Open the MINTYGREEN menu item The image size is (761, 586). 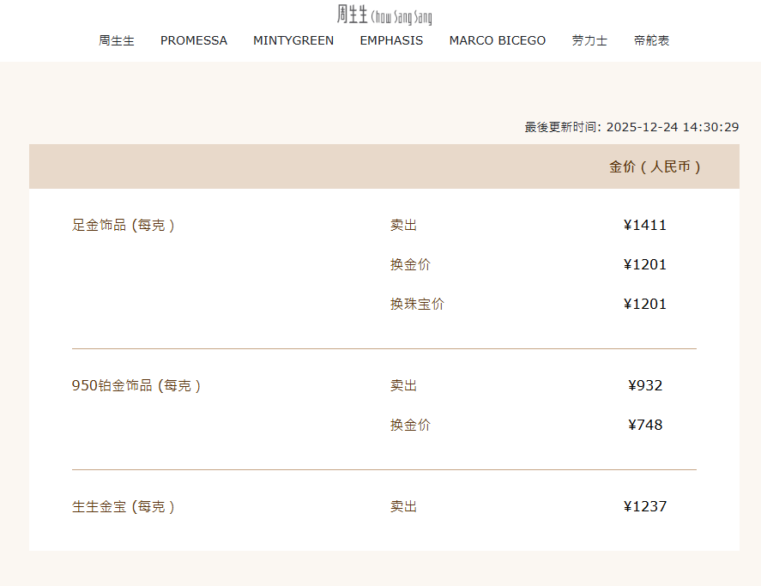tap(293, 40)
